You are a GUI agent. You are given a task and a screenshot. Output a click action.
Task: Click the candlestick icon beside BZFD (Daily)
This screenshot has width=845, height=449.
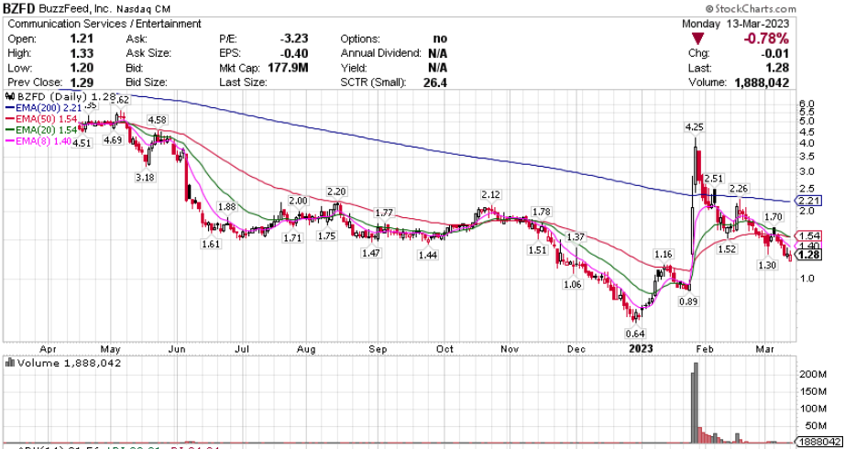tap(10, 97)
